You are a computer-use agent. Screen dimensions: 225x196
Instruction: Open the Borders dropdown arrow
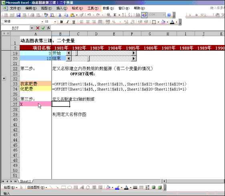pyautogui.click(x=158, y=22)
